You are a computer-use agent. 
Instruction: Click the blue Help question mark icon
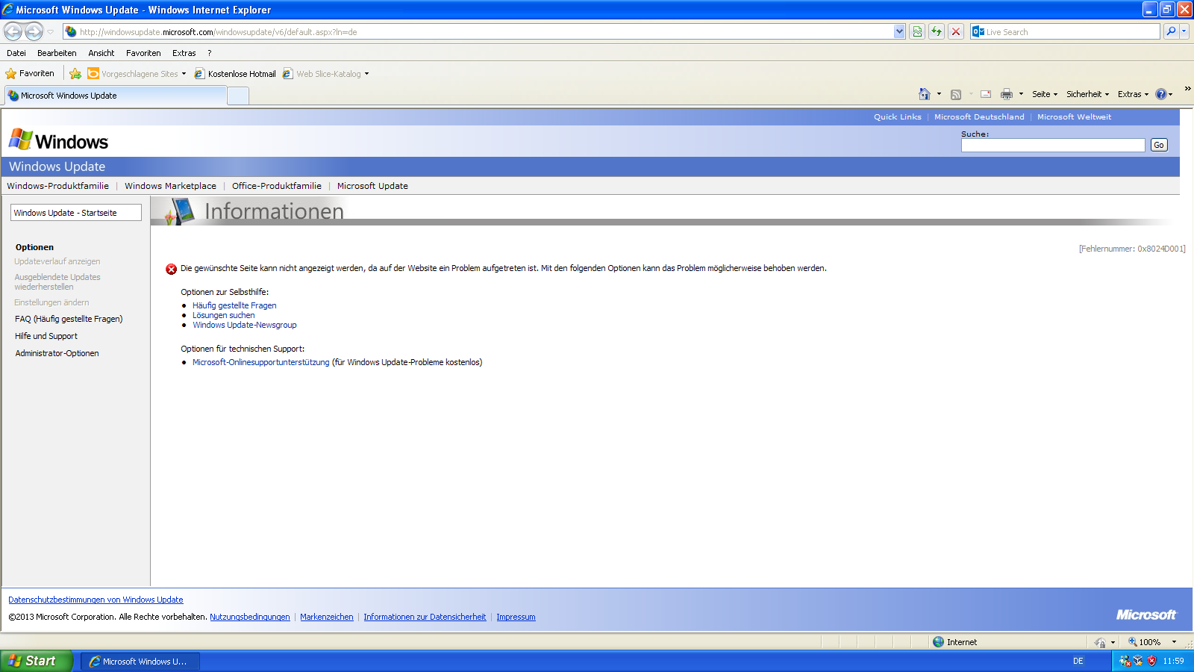click(x=1161, y=94)
